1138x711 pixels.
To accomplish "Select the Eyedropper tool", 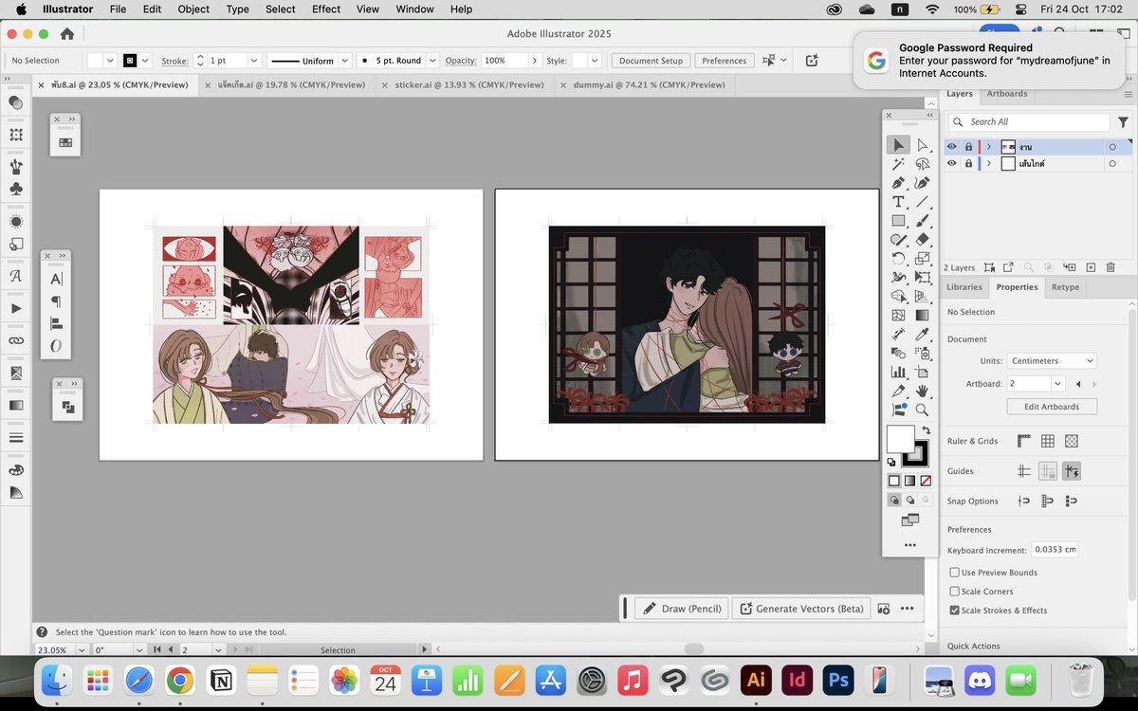I will click(922, 335).
